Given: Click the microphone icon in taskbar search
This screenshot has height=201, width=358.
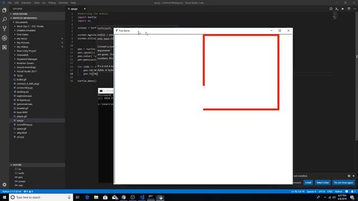Looking at the screenshot, I should [69, 197].
